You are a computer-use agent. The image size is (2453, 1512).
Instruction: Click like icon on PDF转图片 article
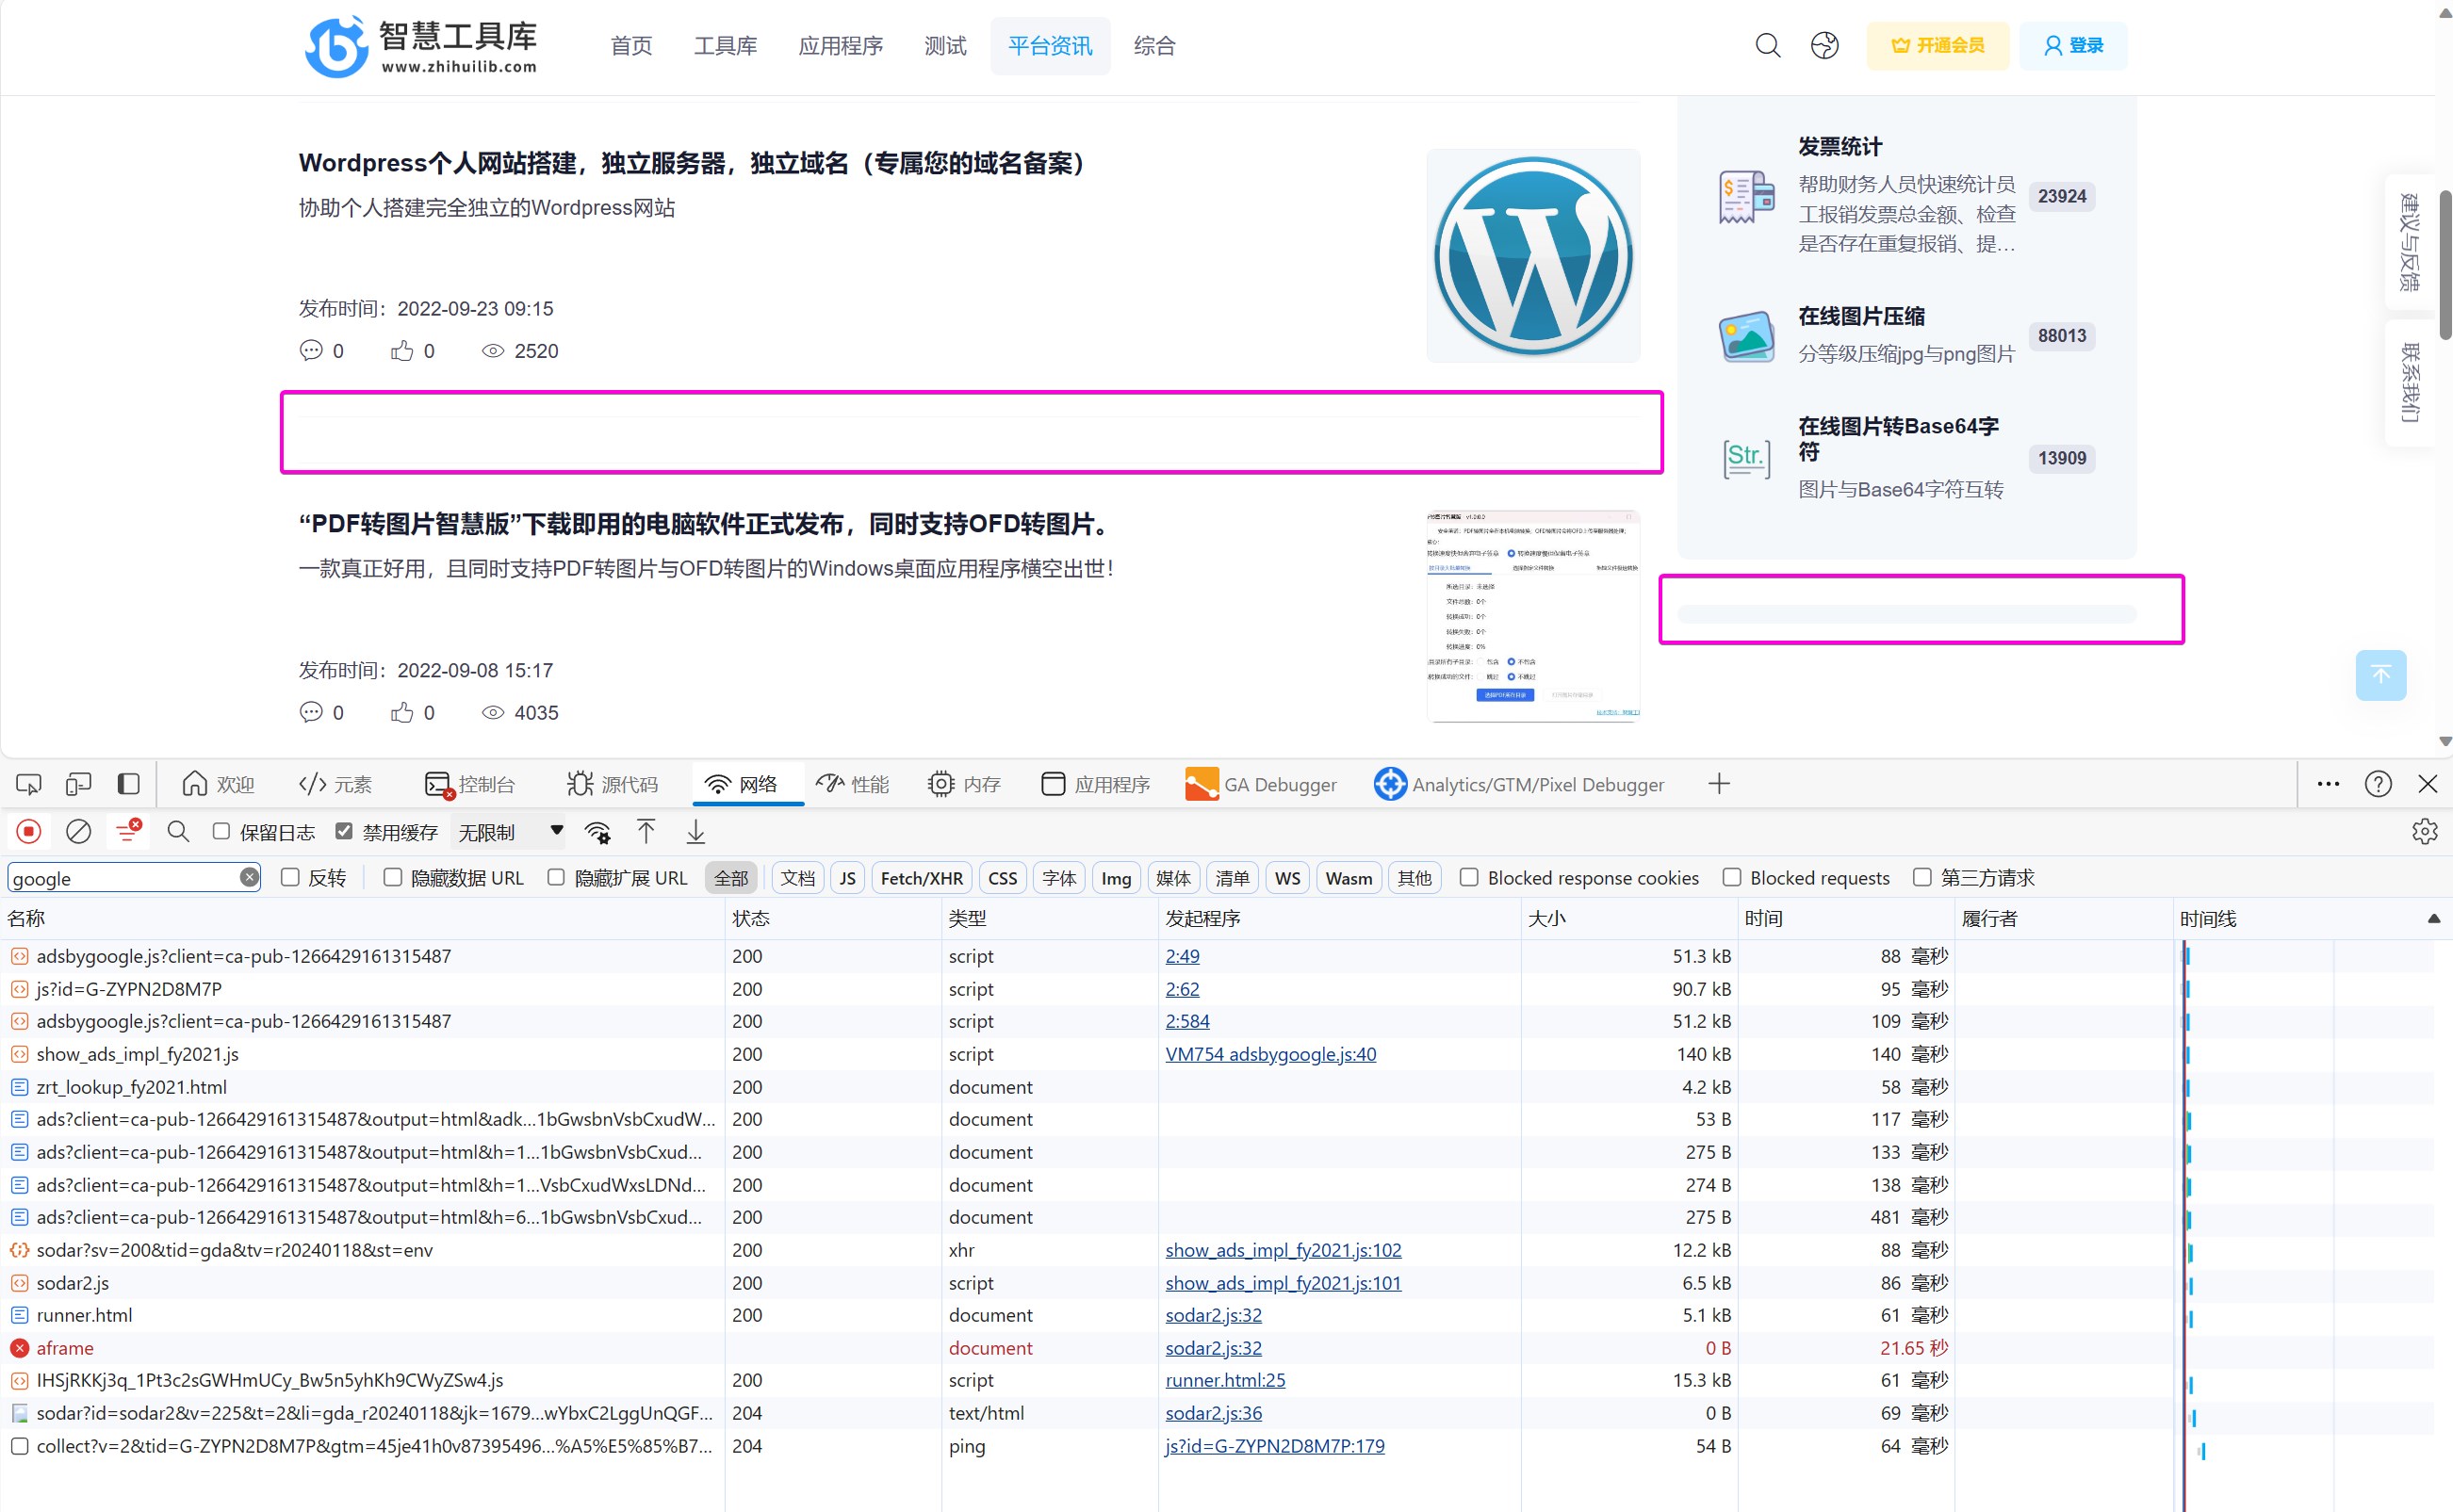(402, 712)
